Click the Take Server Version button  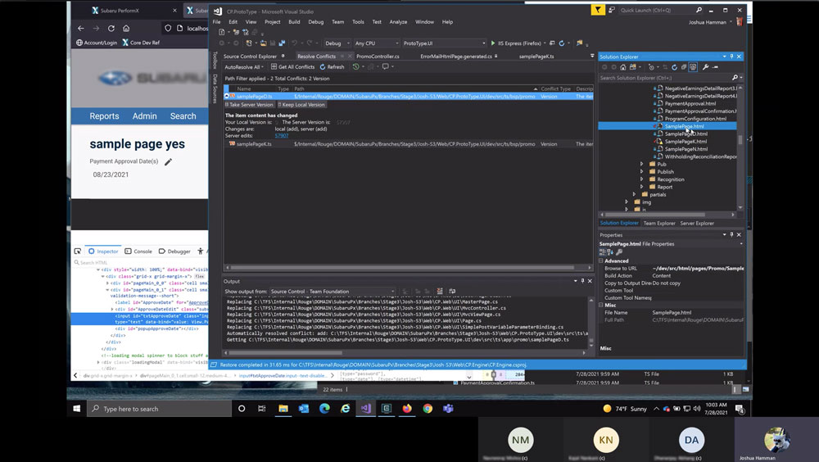coord(251,105)
